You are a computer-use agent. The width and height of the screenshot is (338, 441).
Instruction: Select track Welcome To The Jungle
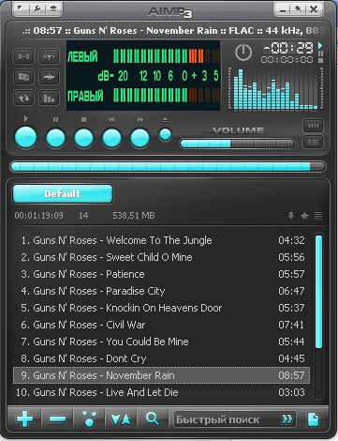pos(161,240)
